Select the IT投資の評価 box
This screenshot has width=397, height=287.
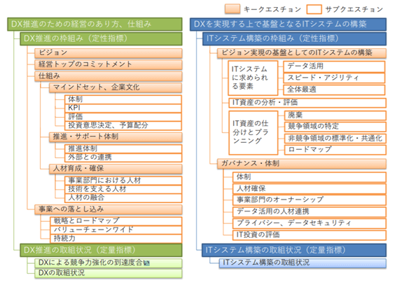[x=309, y=235]
